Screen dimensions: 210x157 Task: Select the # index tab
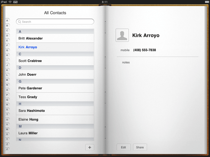coord(7,149)
